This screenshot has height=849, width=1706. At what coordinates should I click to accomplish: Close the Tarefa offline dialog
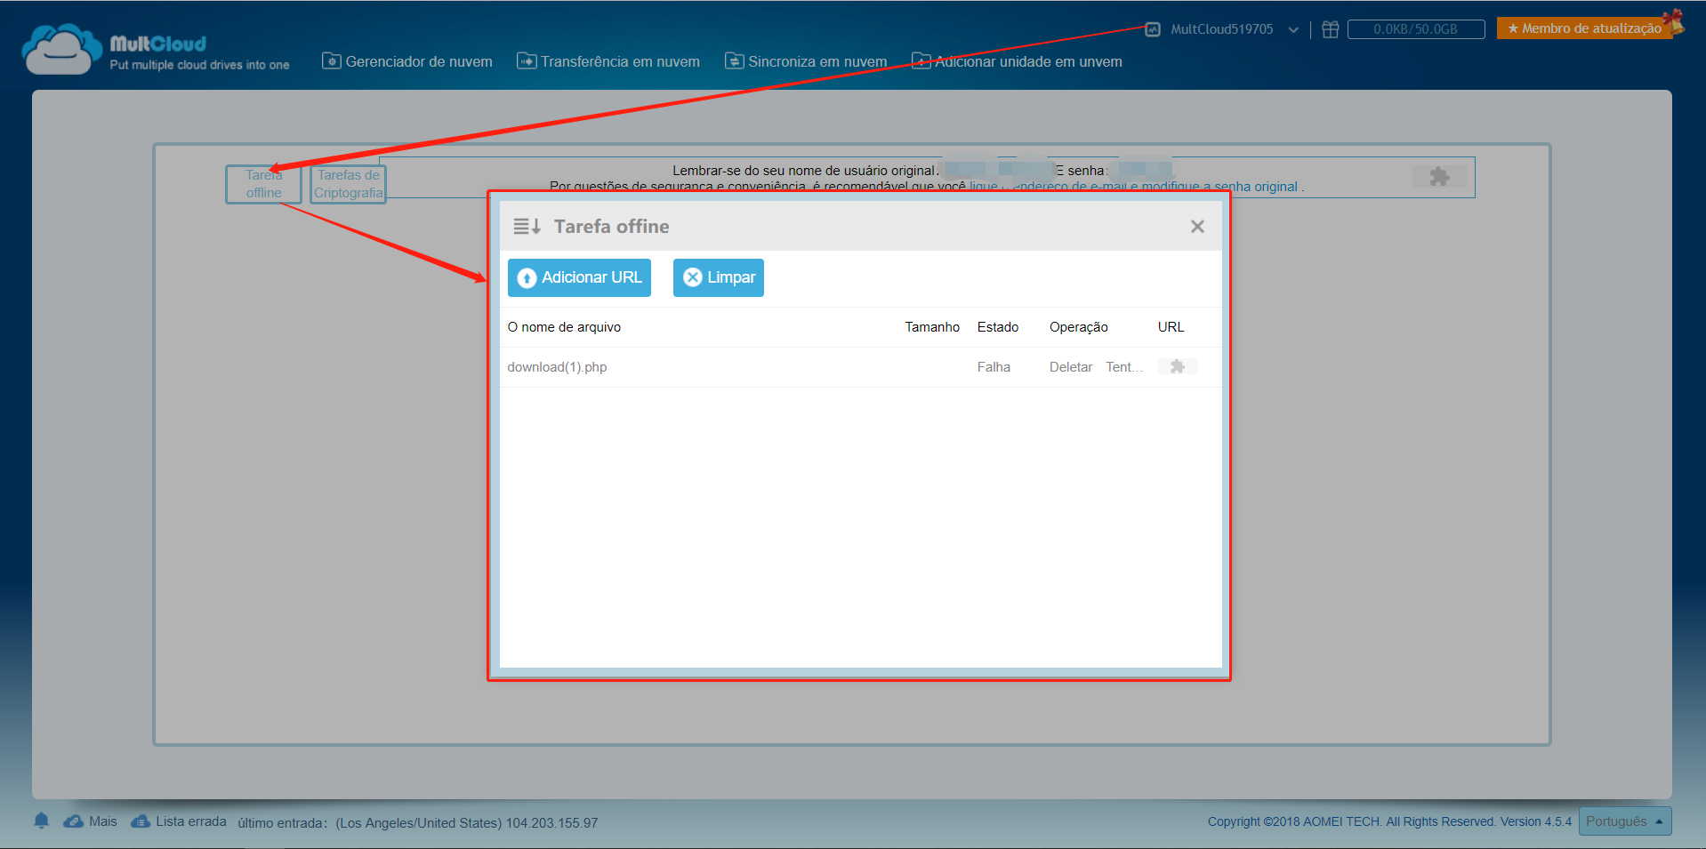tap(1197, 227)
